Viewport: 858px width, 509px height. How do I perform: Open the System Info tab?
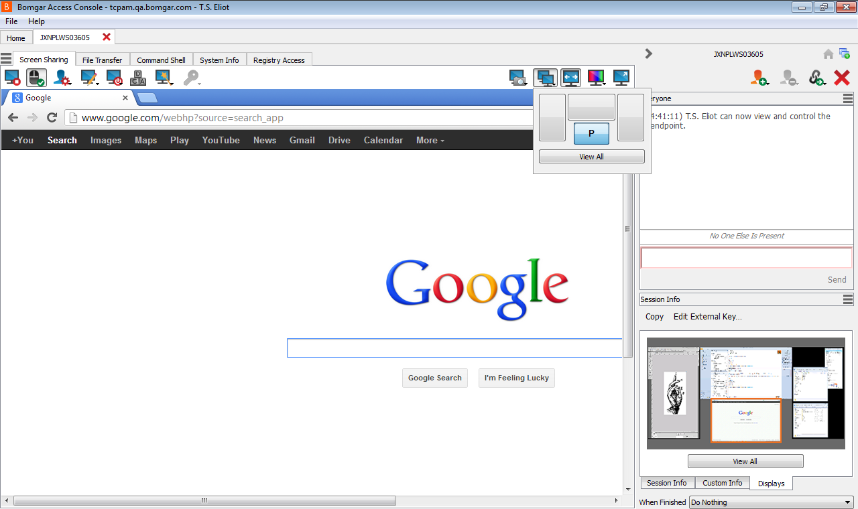[x=220, y=60]
